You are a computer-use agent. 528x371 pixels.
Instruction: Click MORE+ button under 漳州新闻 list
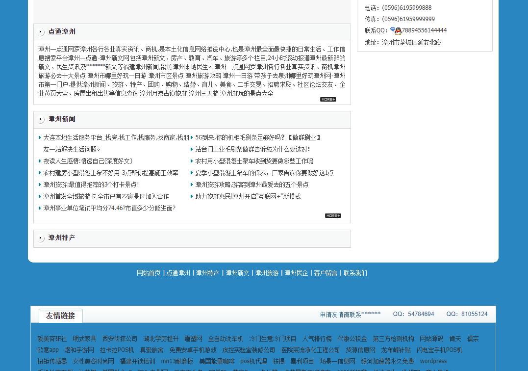[x=333, y=215]
